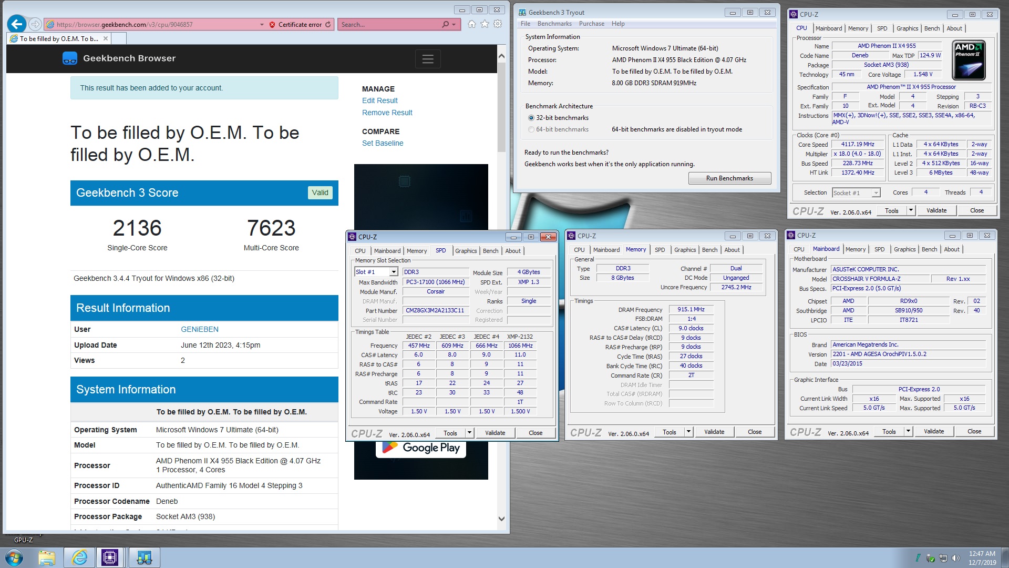This screenshot has height=568, width=1009.
Task: Click the Geekbench Browser logo icon
Action: [70, 58]
